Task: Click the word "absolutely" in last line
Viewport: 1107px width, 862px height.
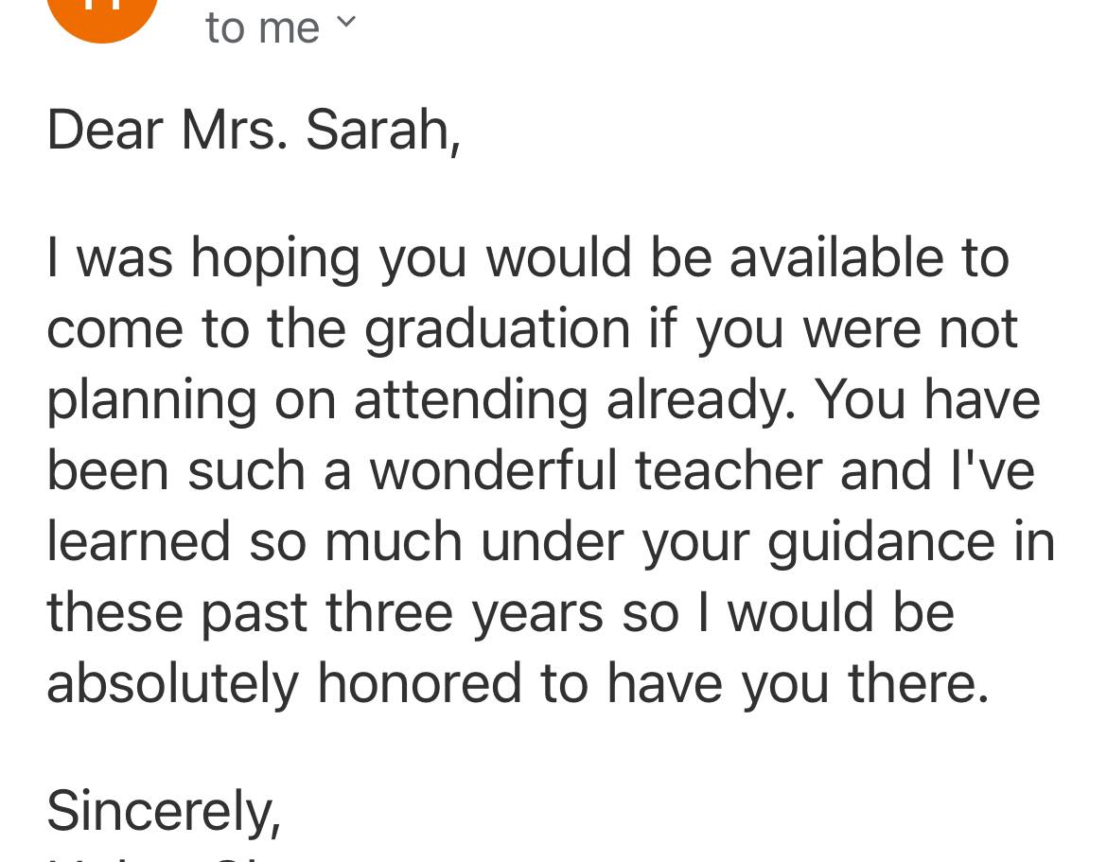Action: 173,684
